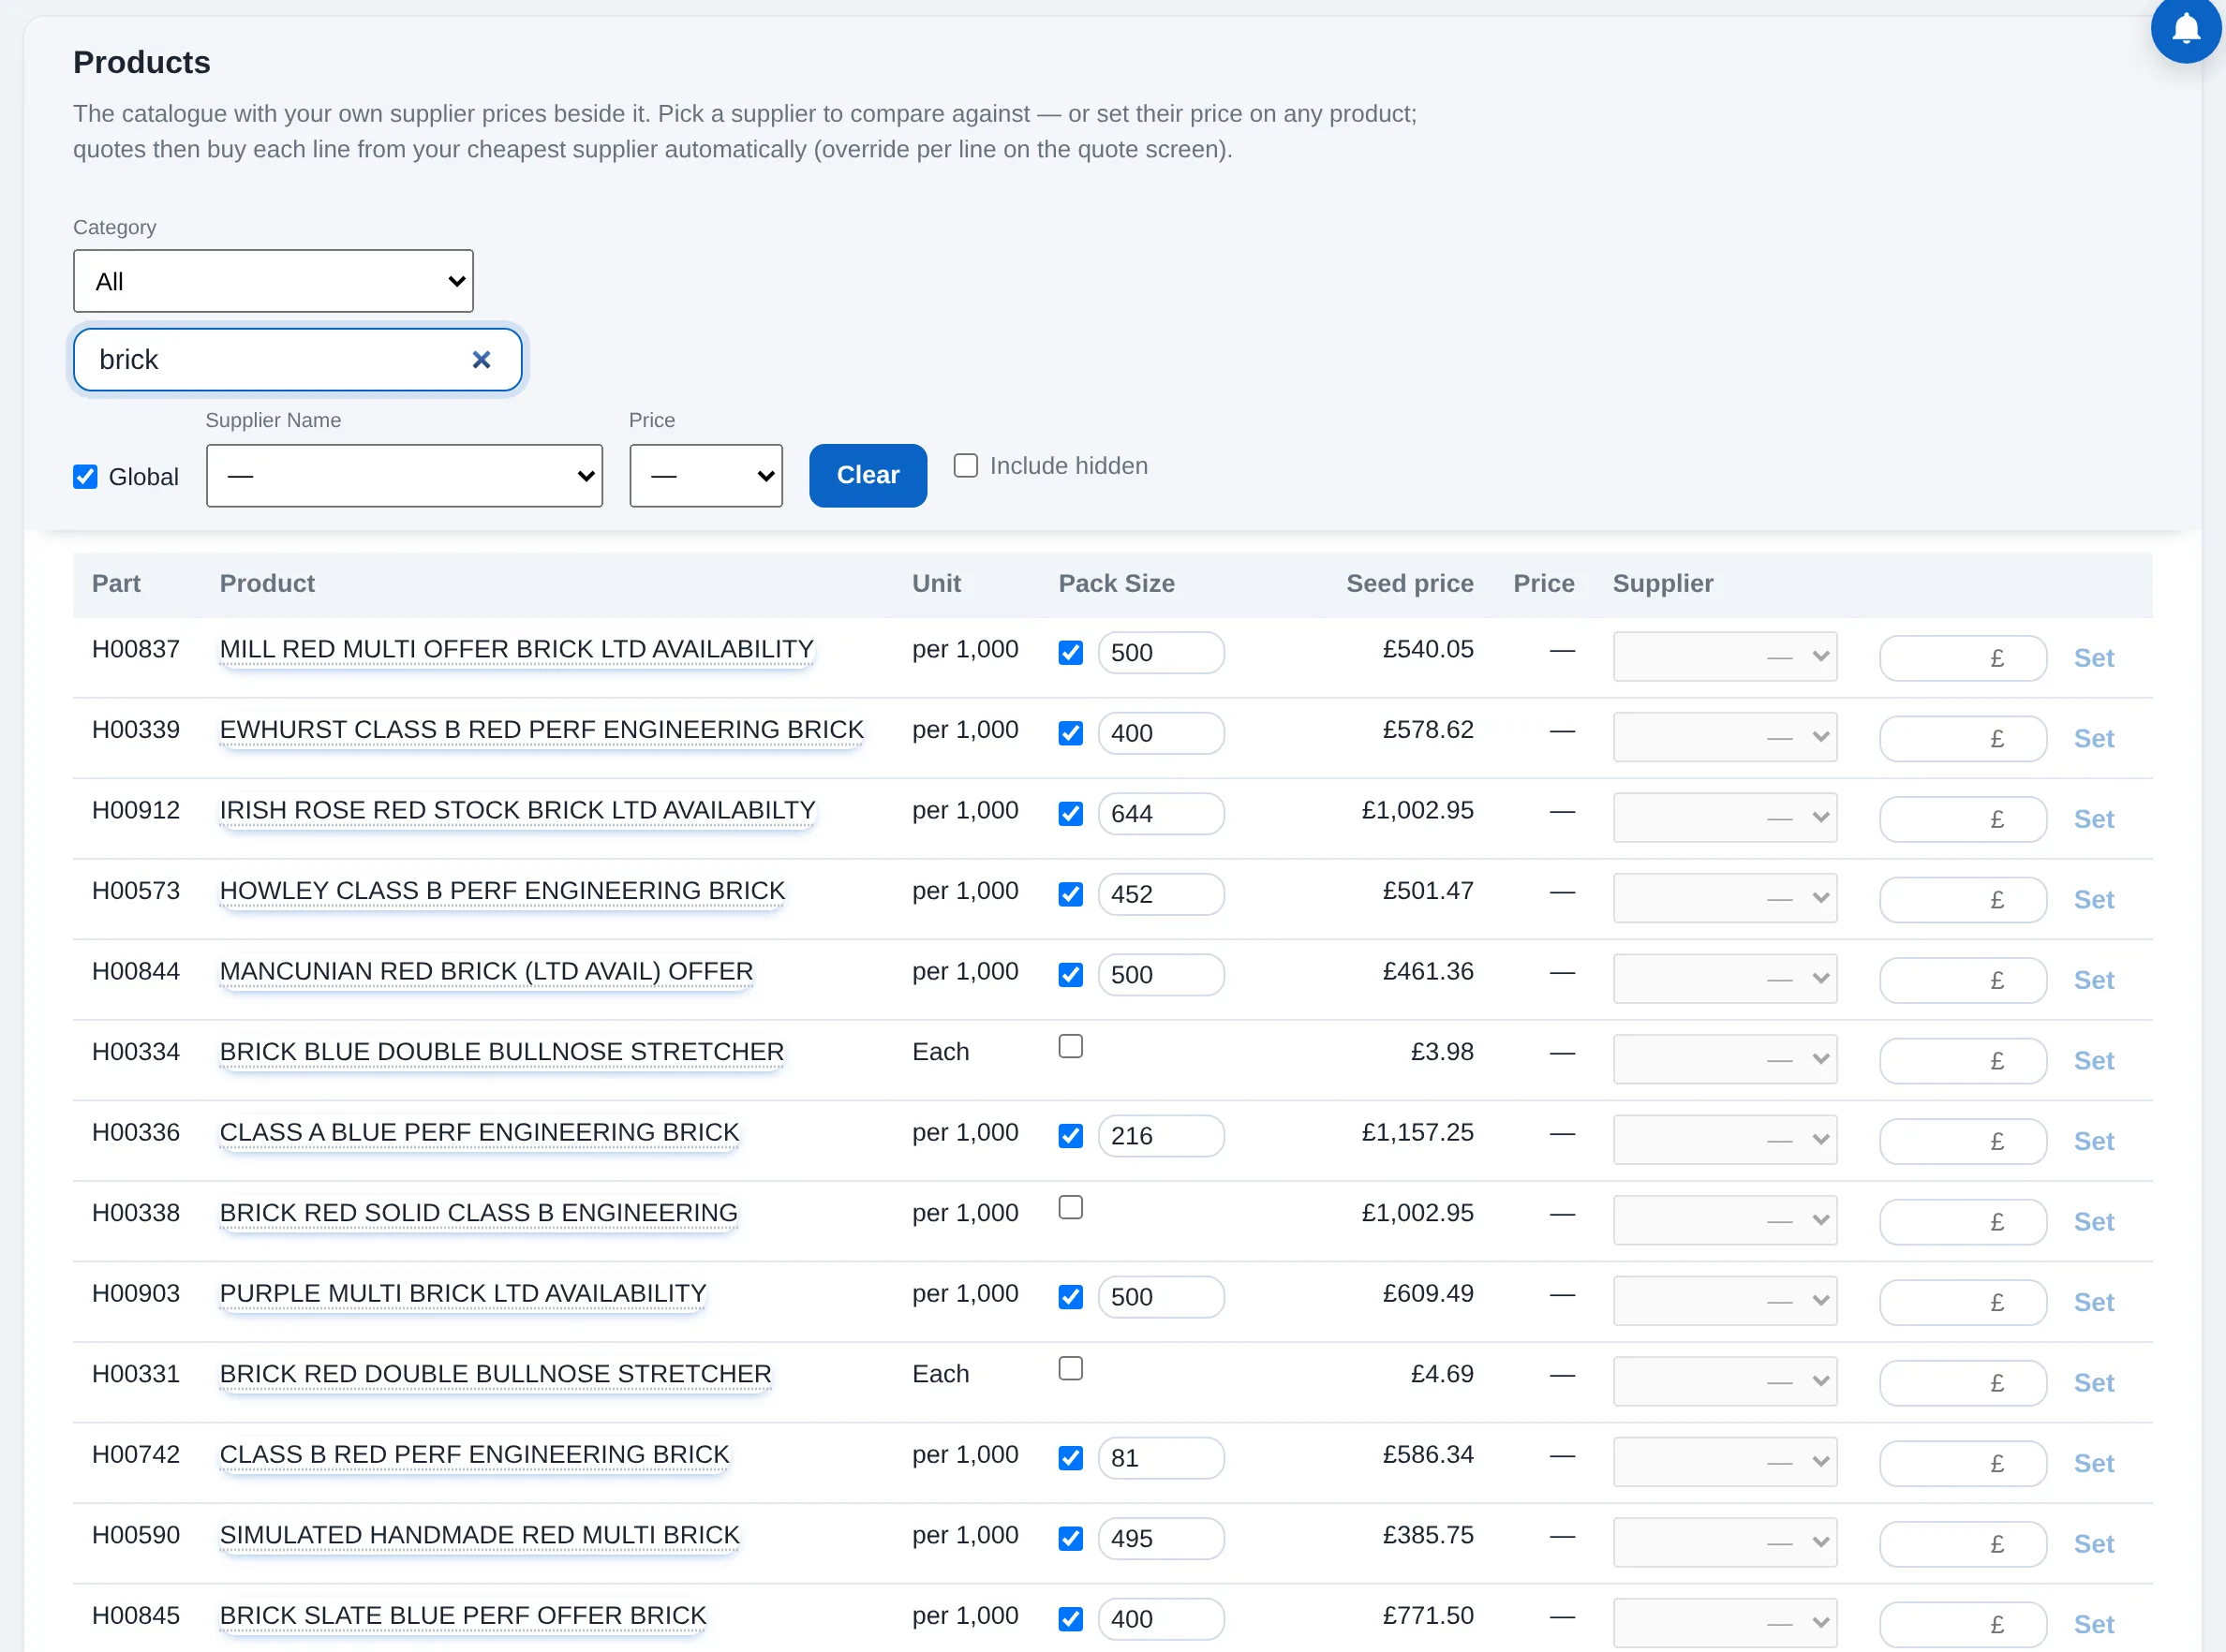Uncheck pack size for H00742 row

tap(1071, 1458)
